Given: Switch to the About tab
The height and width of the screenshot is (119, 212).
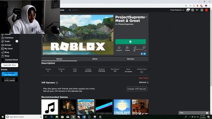Looking at the screenshot, I should [x=59, y=59].
